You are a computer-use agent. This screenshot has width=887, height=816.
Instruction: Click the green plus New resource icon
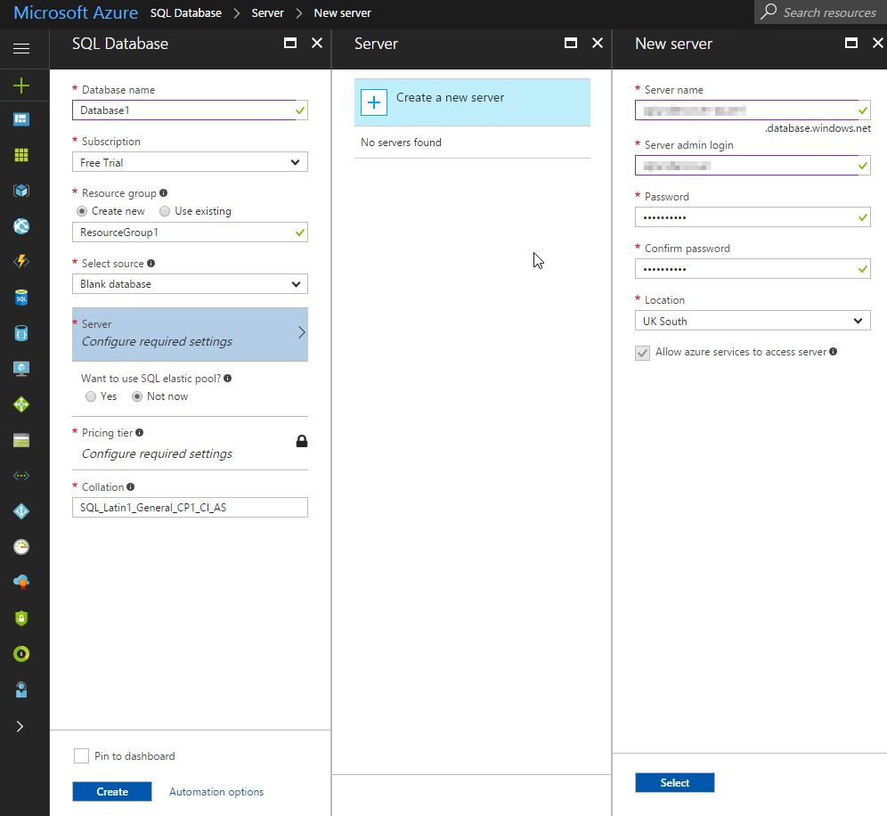coord(21,86)
